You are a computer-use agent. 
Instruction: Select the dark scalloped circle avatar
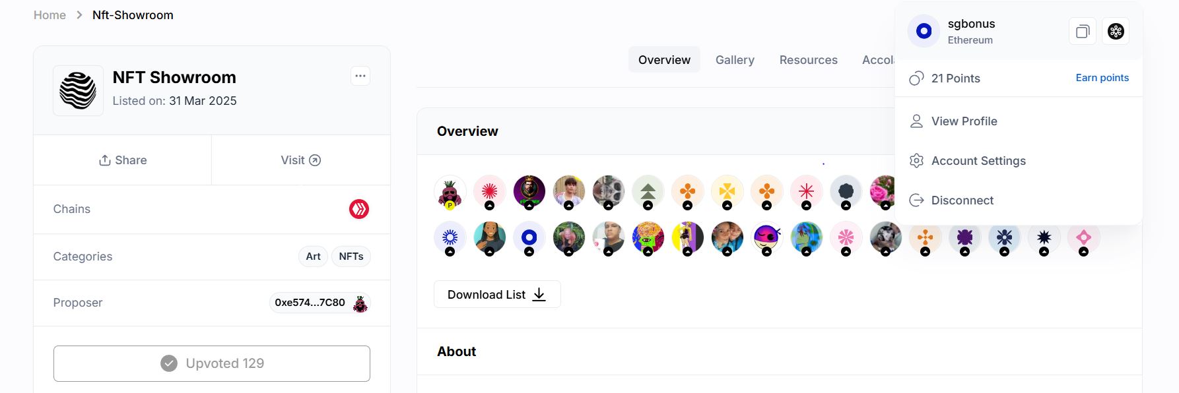point(846,192)
